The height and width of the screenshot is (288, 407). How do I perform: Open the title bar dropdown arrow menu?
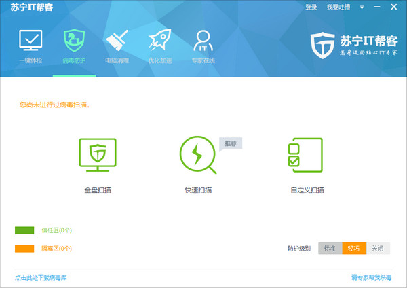pos(362,7)
